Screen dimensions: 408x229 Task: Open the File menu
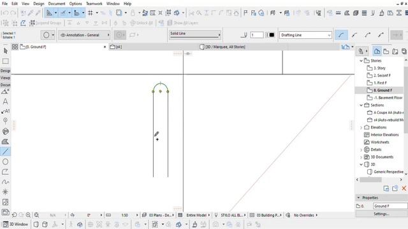[4, 4]
